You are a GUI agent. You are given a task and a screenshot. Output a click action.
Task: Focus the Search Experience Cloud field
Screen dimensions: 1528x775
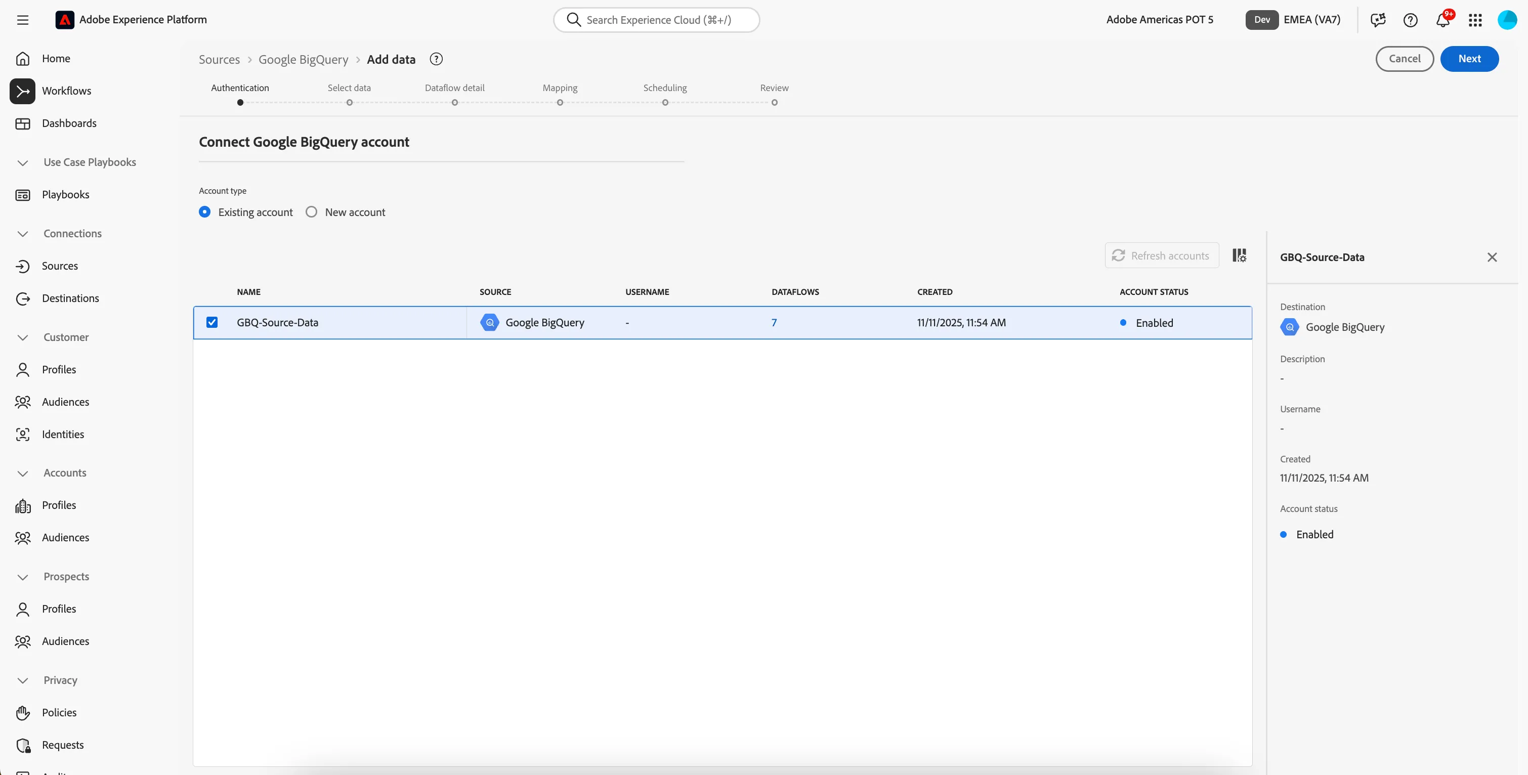656,20
